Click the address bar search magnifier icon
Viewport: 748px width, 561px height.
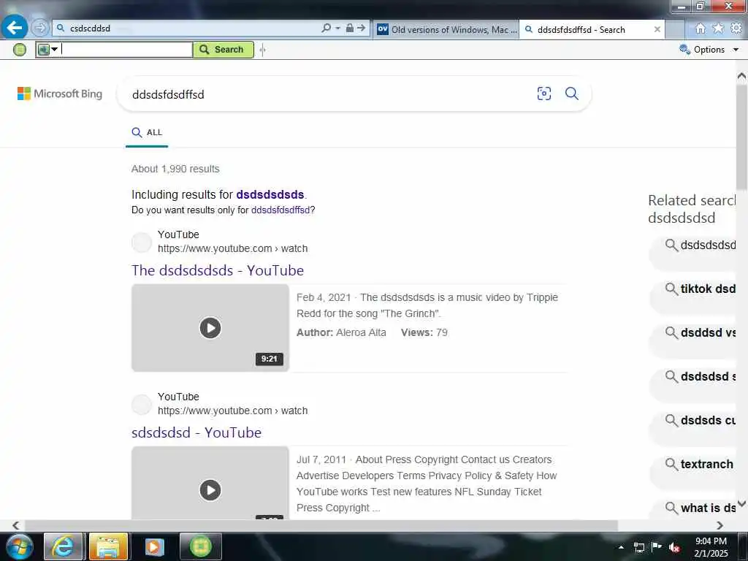(326, 28)
